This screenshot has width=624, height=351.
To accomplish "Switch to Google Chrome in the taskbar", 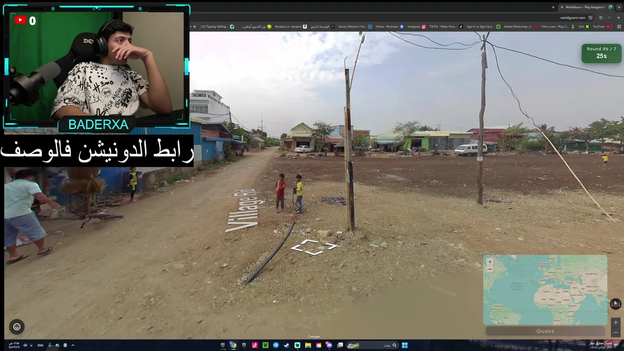I will click(233, 345).
